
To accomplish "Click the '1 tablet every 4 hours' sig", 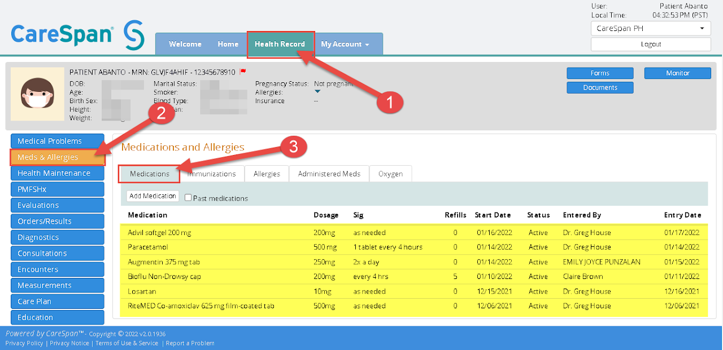I will tap(388, 247).
